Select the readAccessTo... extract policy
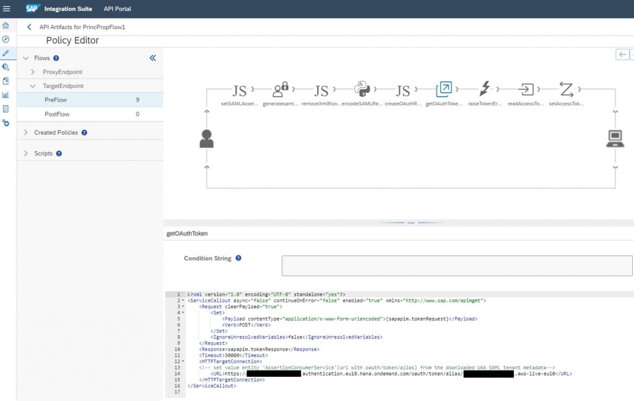 [526, 89]
